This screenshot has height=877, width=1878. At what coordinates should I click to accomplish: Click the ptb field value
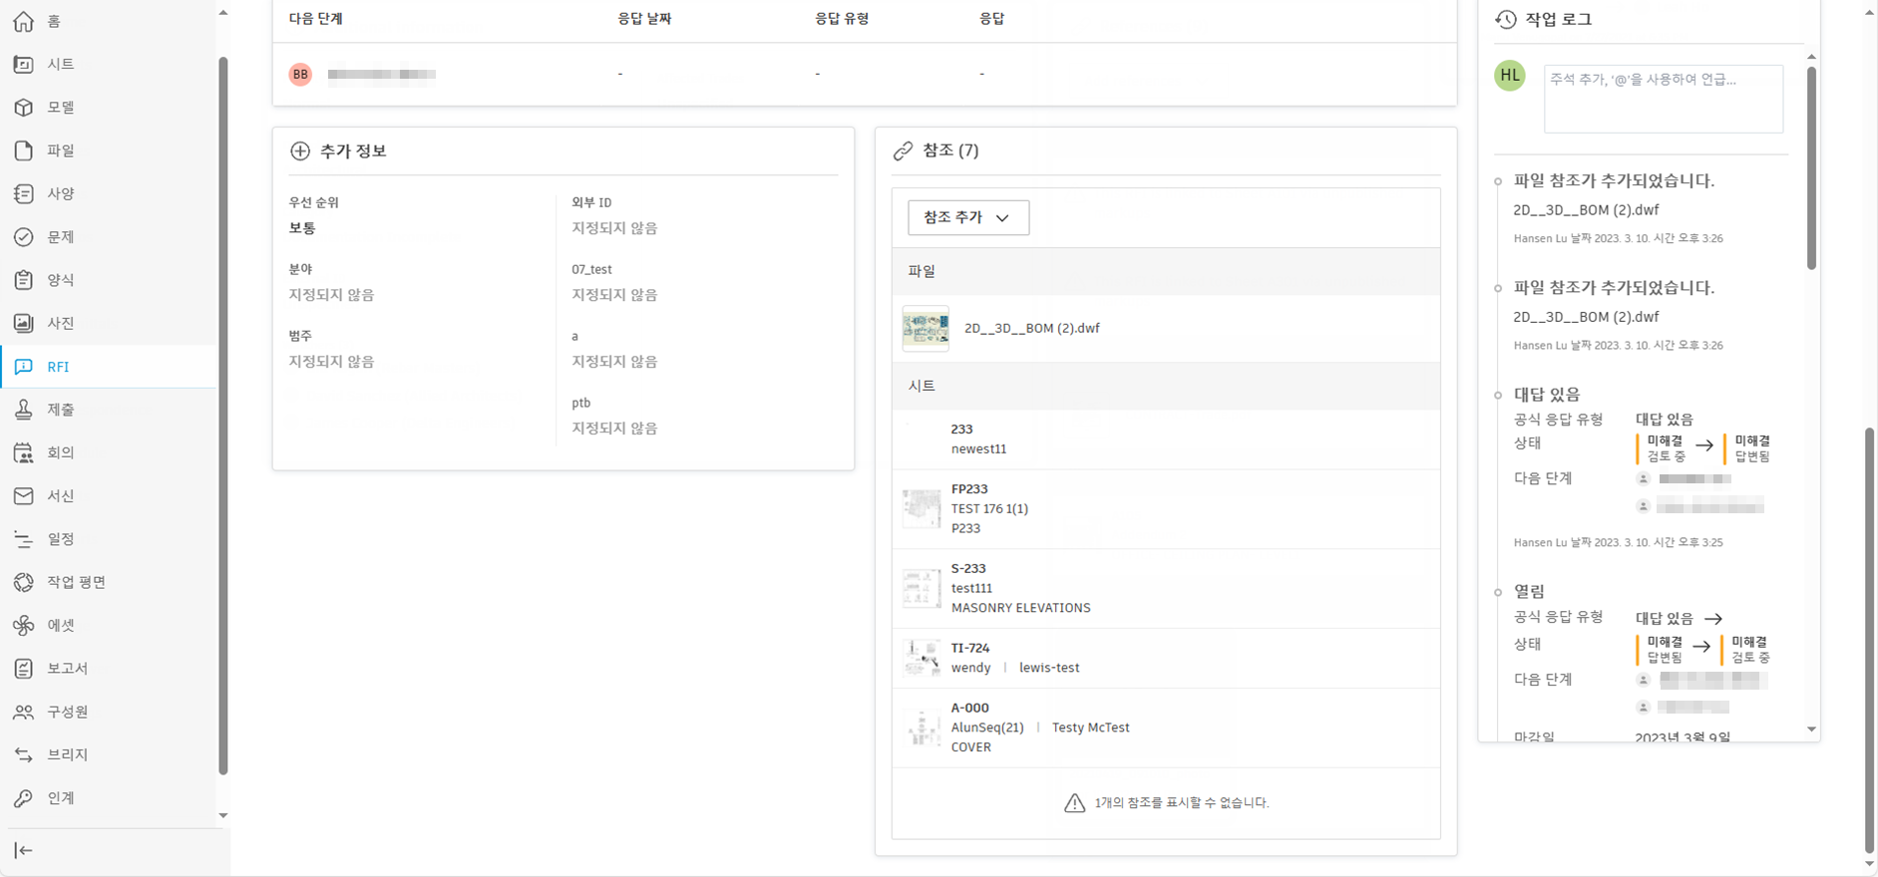point(614,429)
